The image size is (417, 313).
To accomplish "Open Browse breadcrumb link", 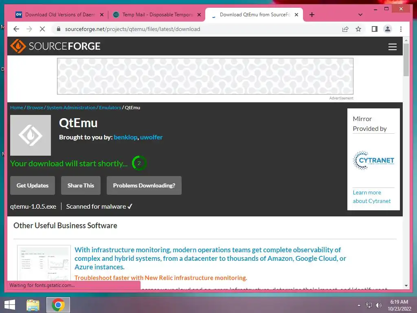I will point(35,108).
